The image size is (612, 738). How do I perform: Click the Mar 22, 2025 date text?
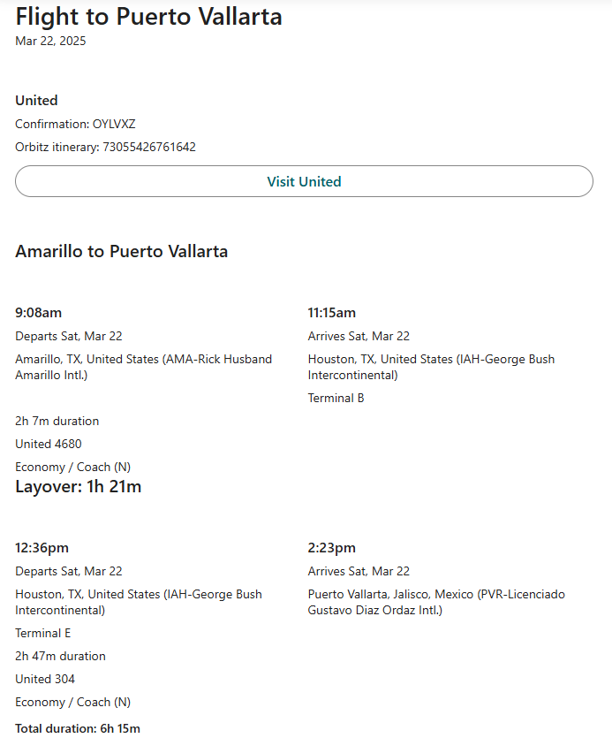pos(50,41)
